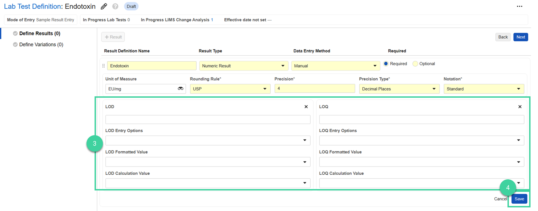Click Effective date not set field
This screenshot has width=538, height=211.
pos(248,20)
